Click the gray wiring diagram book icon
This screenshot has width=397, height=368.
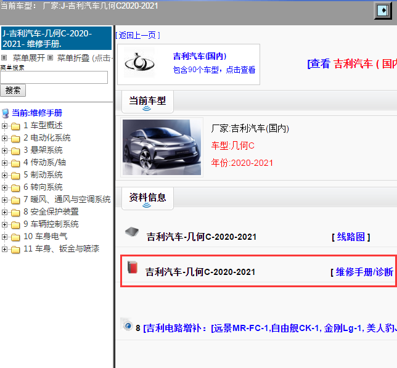pyautogui.click(x=132, y=232)
